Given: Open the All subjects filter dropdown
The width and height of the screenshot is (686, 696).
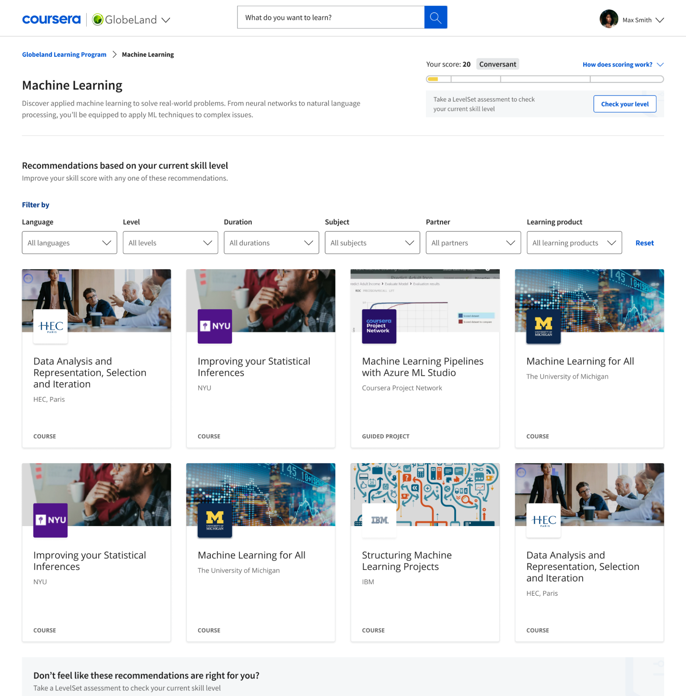Looking at the screenshot, I should 372,242.
